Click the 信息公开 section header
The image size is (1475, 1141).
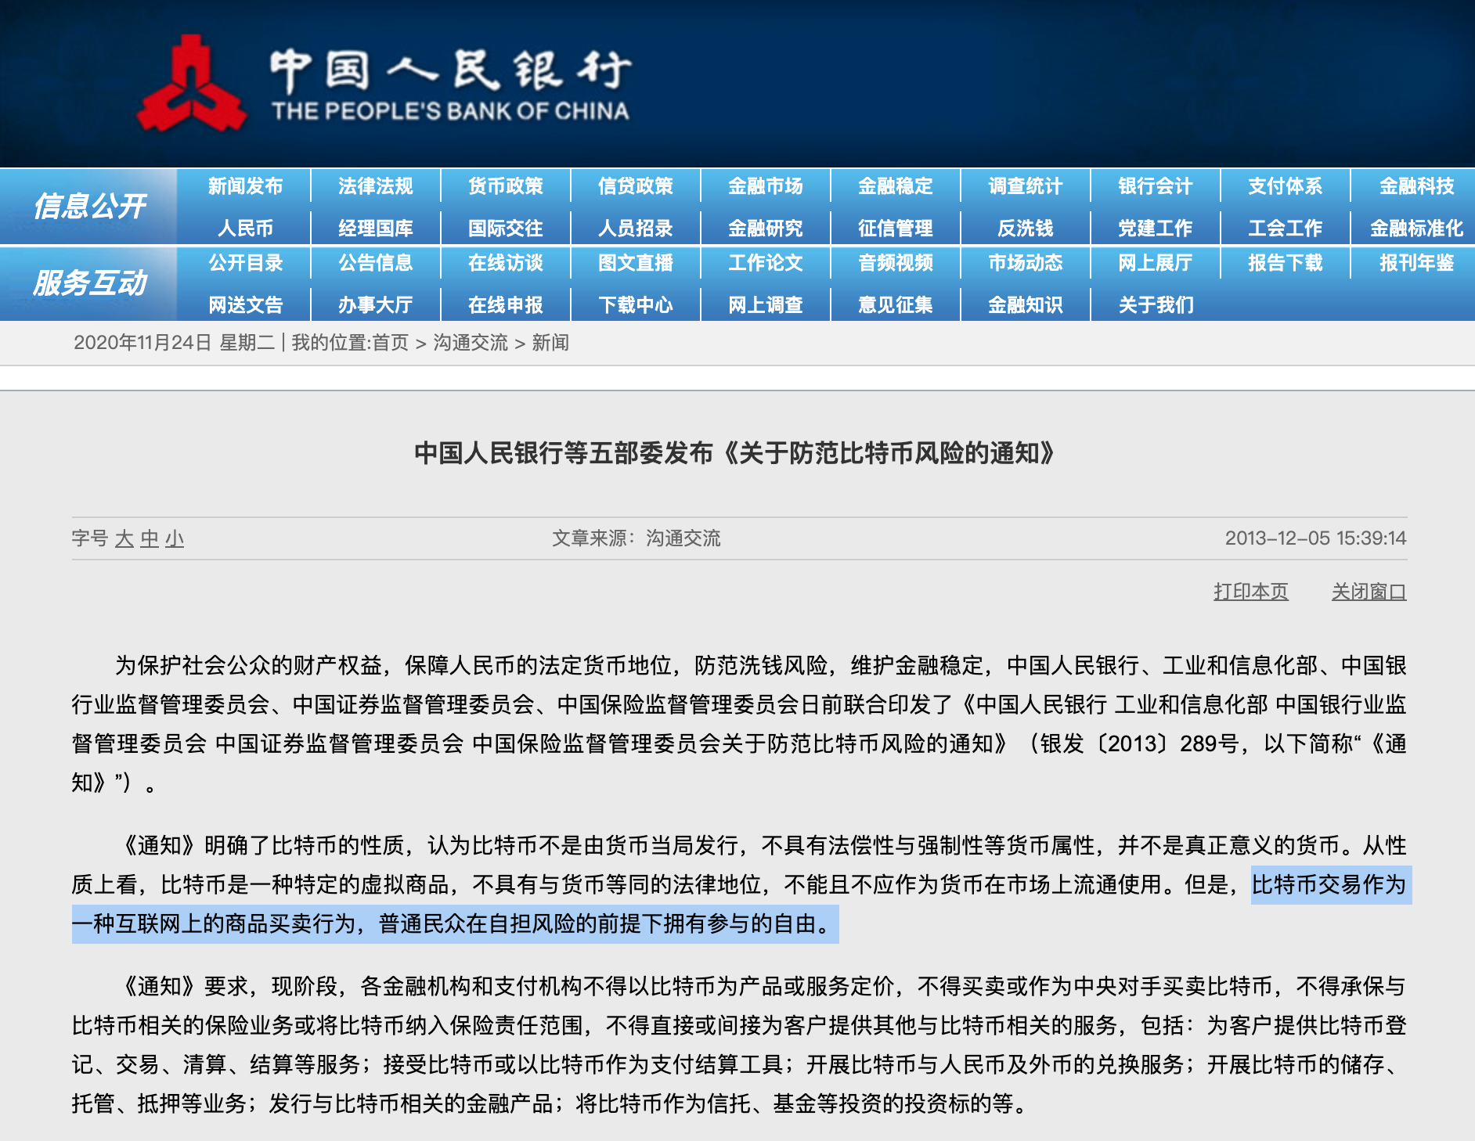click(89, 207)
